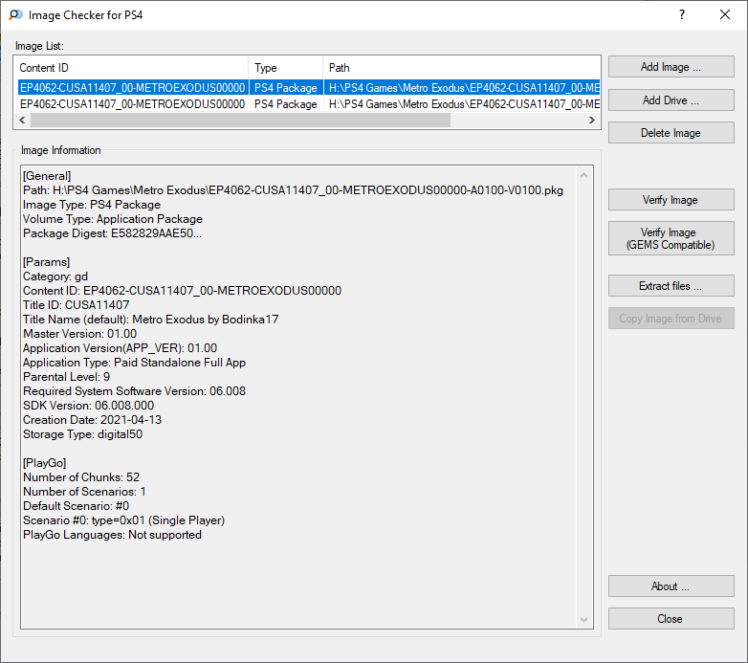
Task: Open the Add Drive dialog
Action: 671,100
